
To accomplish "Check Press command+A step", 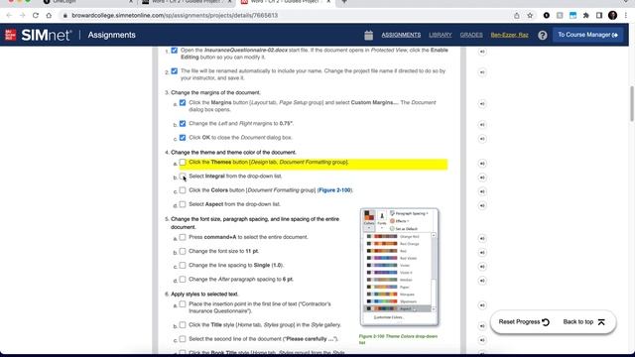I will [x=183, y=237].
